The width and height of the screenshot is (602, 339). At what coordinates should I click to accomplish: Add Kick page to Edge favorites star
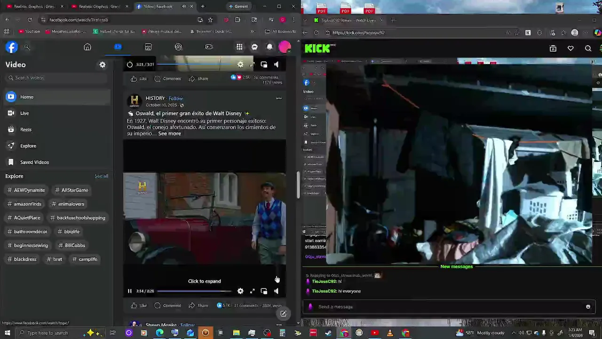pyautogui.click(x=517, y=33)
